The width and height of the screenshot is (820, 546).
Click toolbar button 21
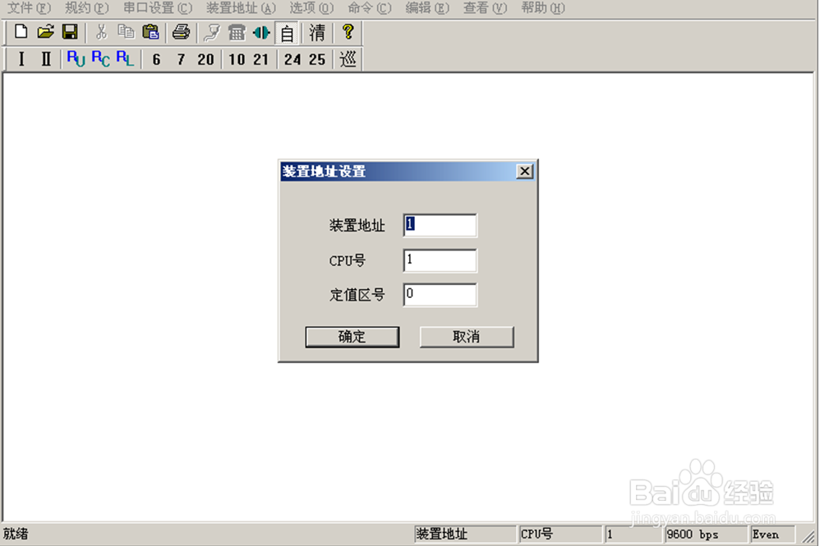pos(260,60)
